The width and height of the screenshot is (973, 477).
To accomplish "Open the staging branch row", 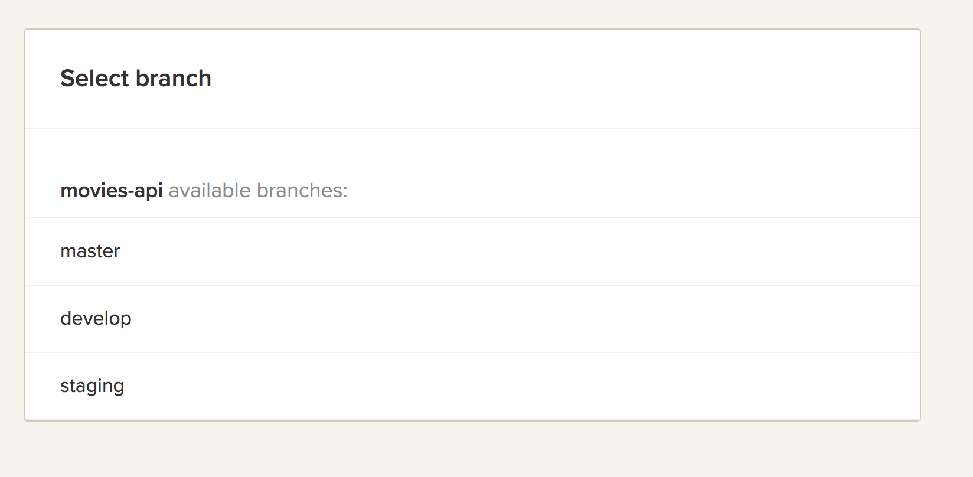I will pos(472,386).
